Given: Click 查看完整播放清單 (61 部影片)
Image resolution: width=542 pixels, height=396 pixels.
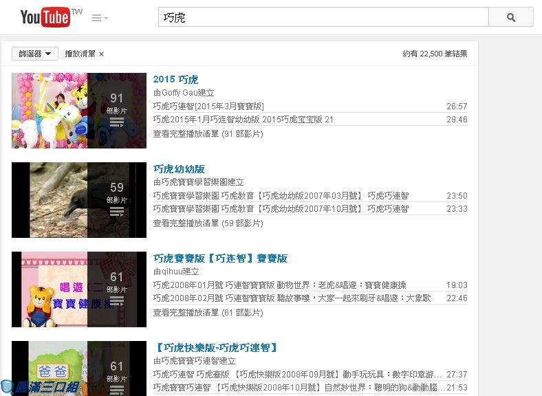Looking at the screenshot, I should coord(208,313).
